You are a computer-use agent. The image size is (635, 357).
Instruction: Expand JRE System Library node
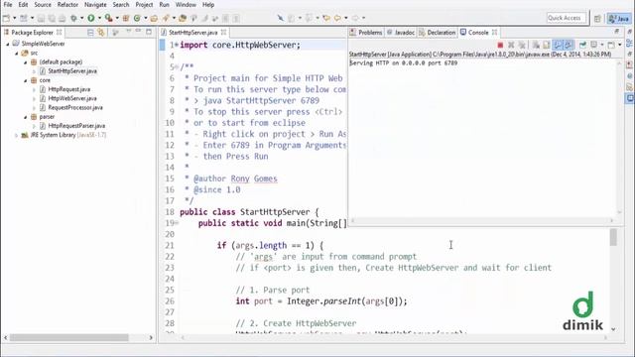click(17, 135)
